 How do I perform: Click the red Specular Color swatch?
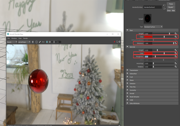tap(148, 53)
